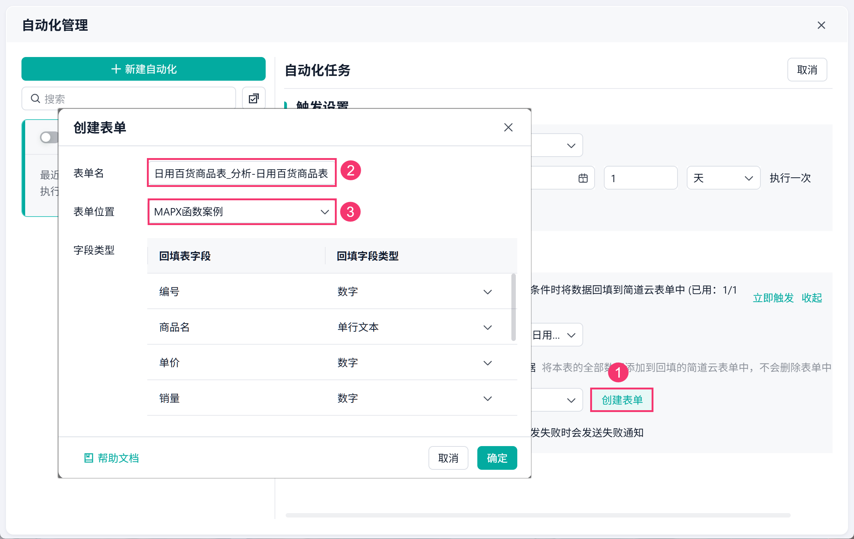The image size is (854, 539).
Task: Click the 回填表字段 column header
Action: click(x=185, y=256)
